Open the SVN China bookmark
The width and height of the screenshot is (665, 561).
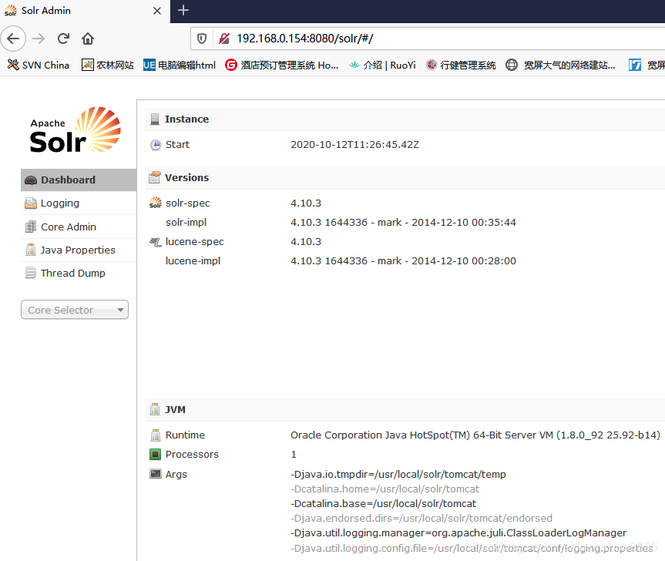coord(39,65)
